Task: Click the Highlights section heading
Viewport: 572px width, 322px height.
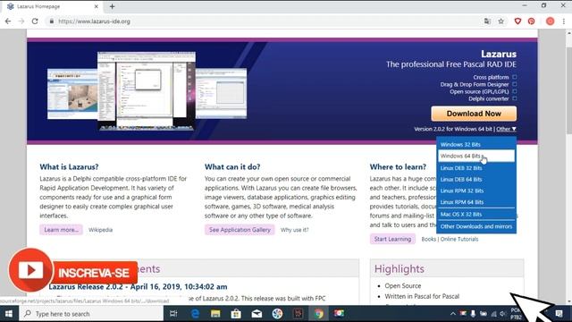Action: [400, 269]
